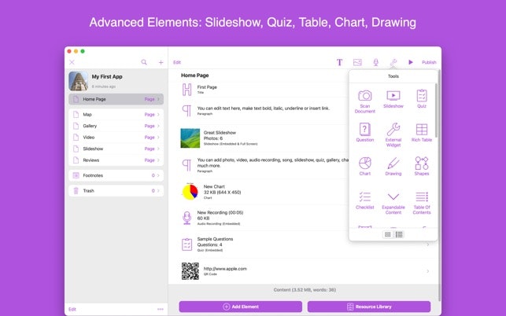Switch Tools popup to grid view

point(388,234)
